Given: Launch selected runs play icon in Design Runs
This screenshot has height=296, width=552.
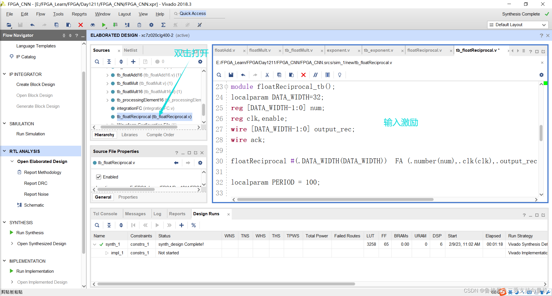Looking at the screenshot, I should 157,225.
